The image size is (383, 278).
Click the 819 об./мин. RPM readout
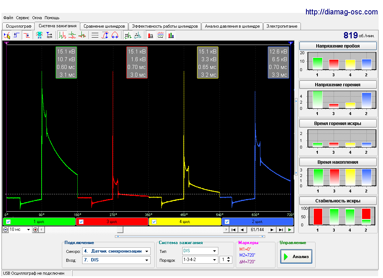coord(359,35)
